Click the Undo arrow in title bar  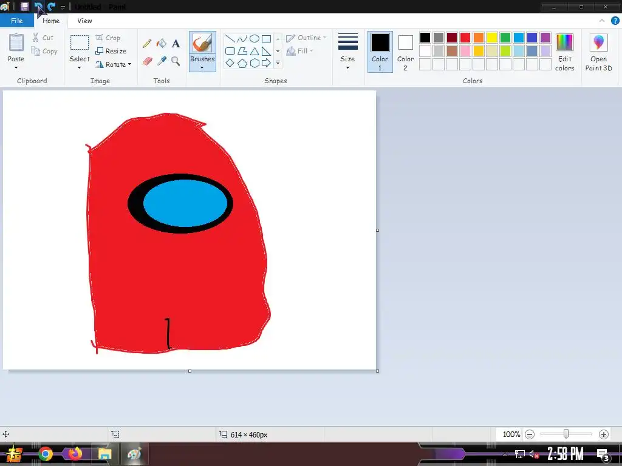(38, 6)
